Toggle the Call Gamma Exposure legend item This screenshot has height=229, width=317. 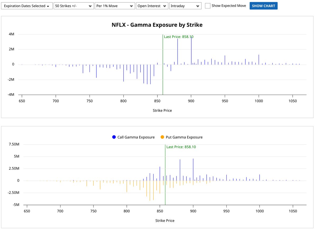[133, 137]
